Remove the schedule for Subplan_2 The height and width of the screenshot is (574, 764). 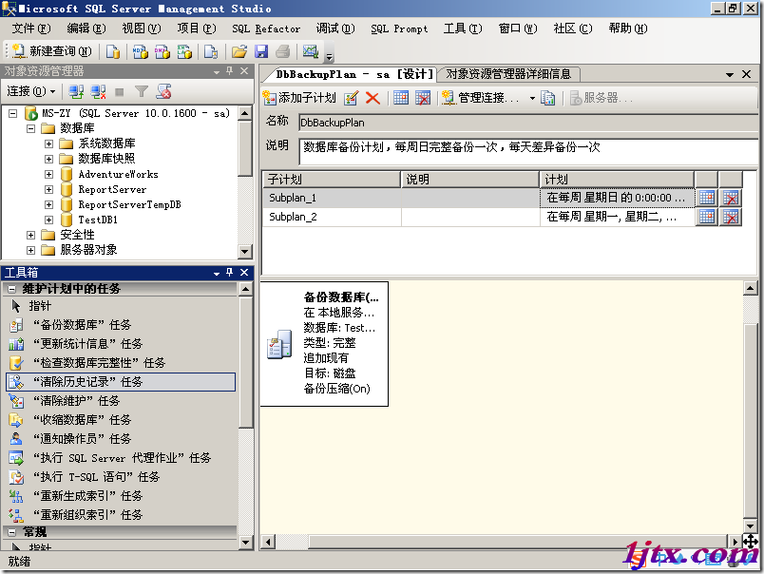(731, 217)
